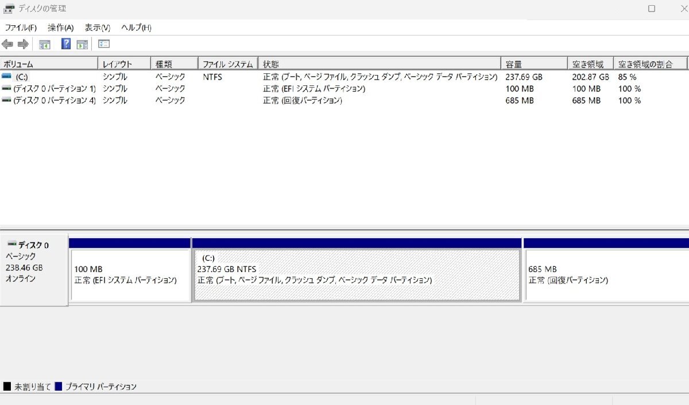Viewport: 689px width, 405px height.
Task: Navigate back using the back arrow icon
Action: coord(7,44)
